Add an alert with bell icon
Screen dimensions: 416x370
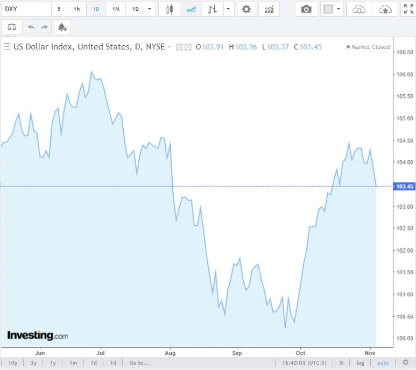click(62, 27)
